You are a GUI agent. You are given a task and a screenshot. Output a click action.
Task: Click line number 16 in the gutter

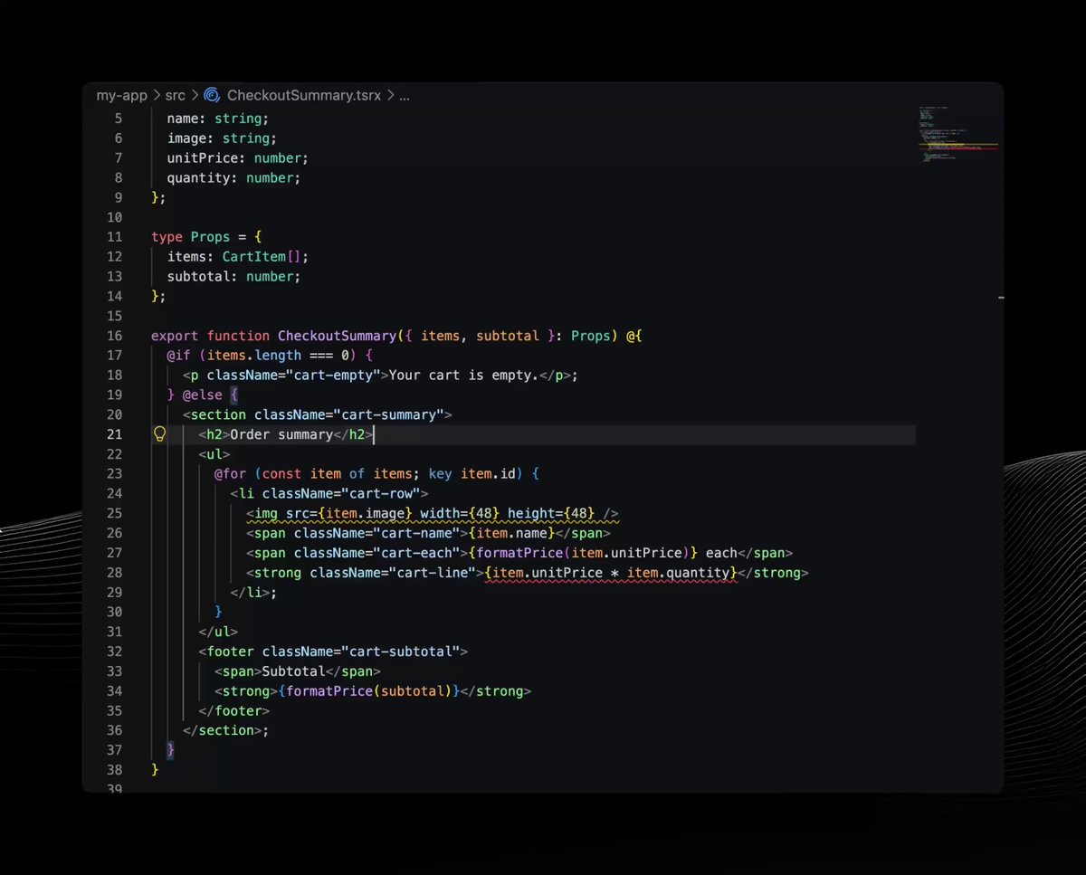(x=114, y=336)
